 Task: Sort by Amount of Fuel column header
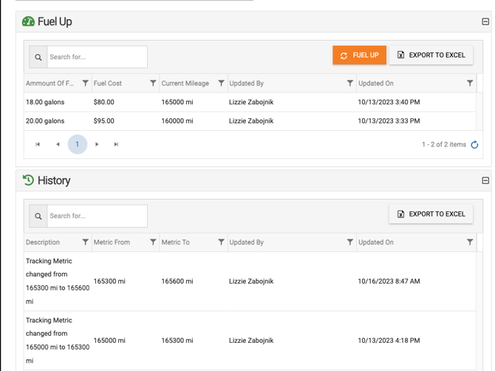(49, 84)
